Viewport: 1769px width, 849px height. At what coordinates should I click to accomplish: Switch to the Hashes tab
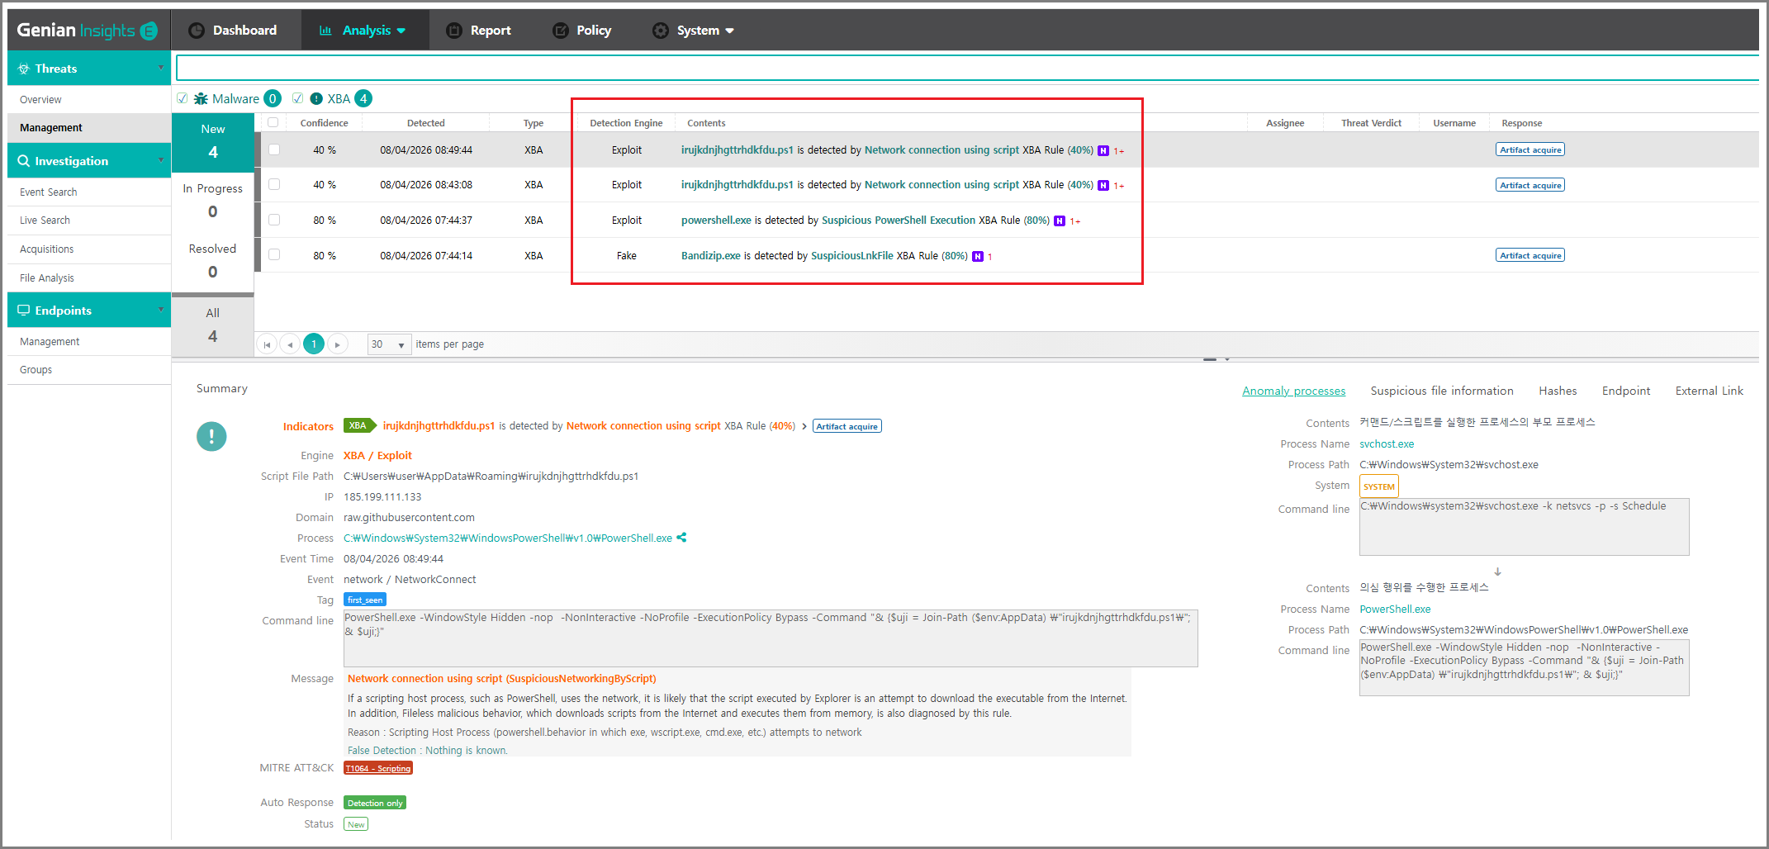point(1558,391)
